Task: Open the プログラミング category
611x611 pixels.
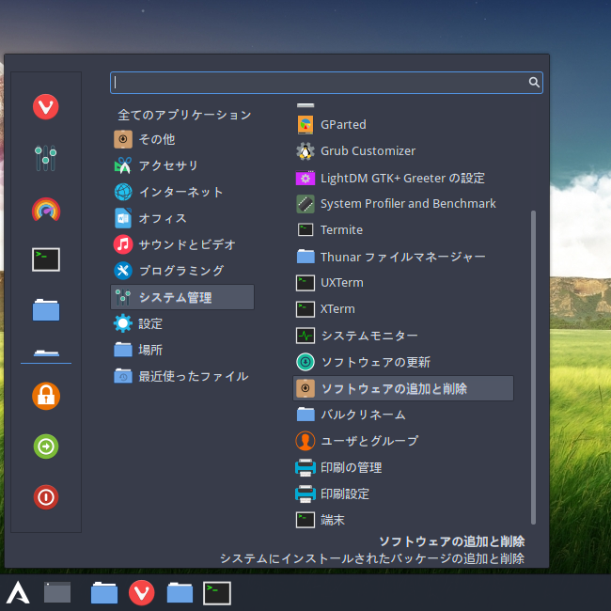Action: [x=182, y=271]
